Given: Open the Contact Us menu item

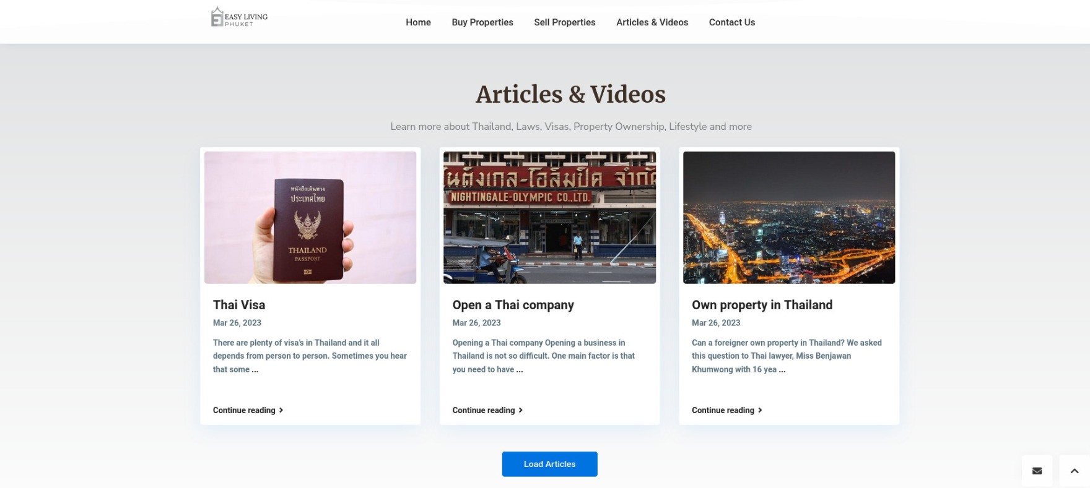Looking at the screenshot, I should [x=732, y=22].
